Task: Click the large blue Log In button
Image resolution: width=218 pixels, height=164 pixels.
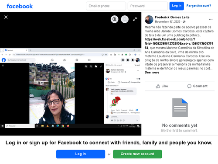Action: [81, 154]
